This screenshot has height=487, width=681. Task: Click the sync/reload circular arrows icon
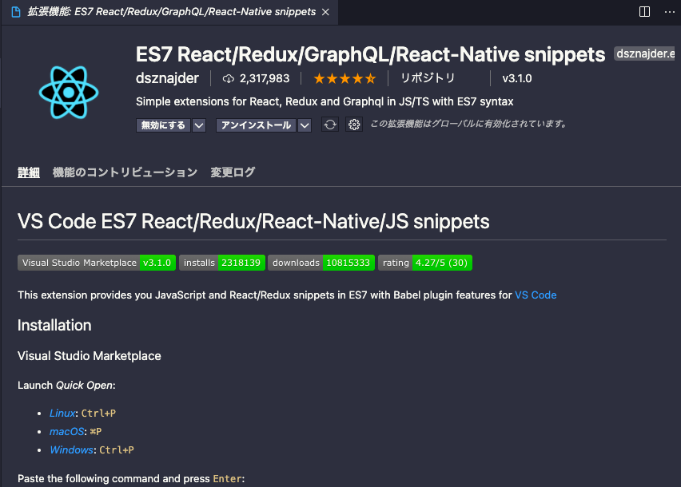(x=330, y=125)
